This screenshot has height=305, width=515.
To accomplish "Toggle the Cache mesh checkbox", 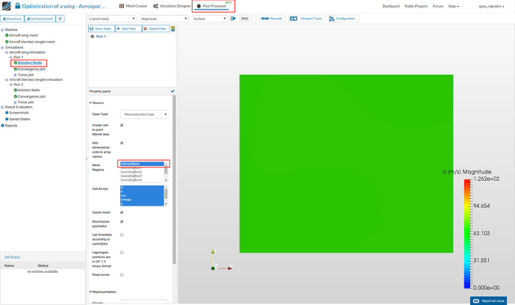I will coord(122,212).
